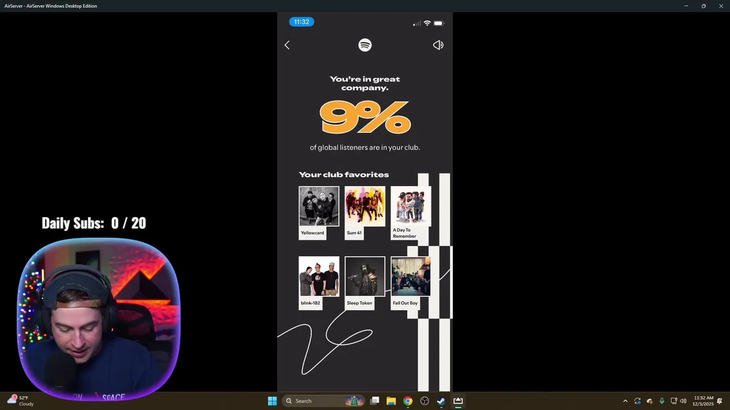Open the Fall Out Boy artist thumbnail
Viewport: 730px width, 410px height.
point(411,276)
